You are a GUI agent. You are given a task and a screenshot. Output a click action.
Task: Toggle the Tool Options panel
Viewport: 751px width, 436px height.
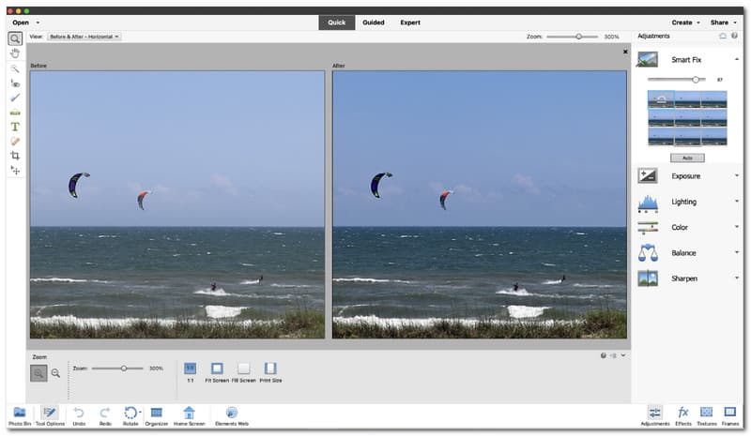[x=50, y=415]
